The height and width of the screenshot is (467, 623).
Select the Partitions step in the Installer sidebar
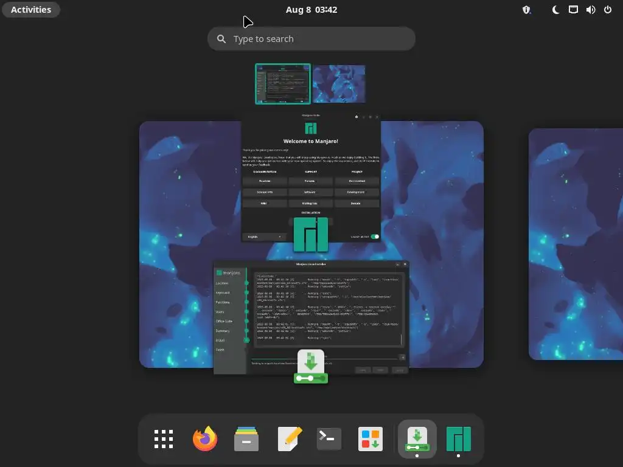point(223,302)
